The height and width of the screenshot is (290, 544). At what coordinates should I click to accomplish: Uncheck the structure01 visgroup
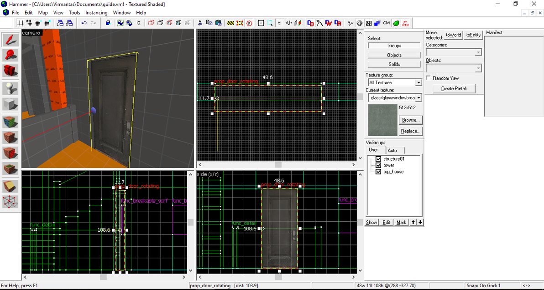pyautogui.click(x=378, y=159)
